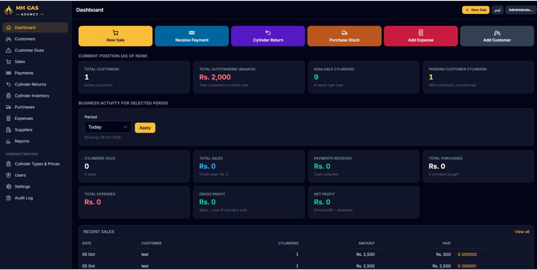
Task: Click the red Add Expense card
Action: [x=421, y=36]
